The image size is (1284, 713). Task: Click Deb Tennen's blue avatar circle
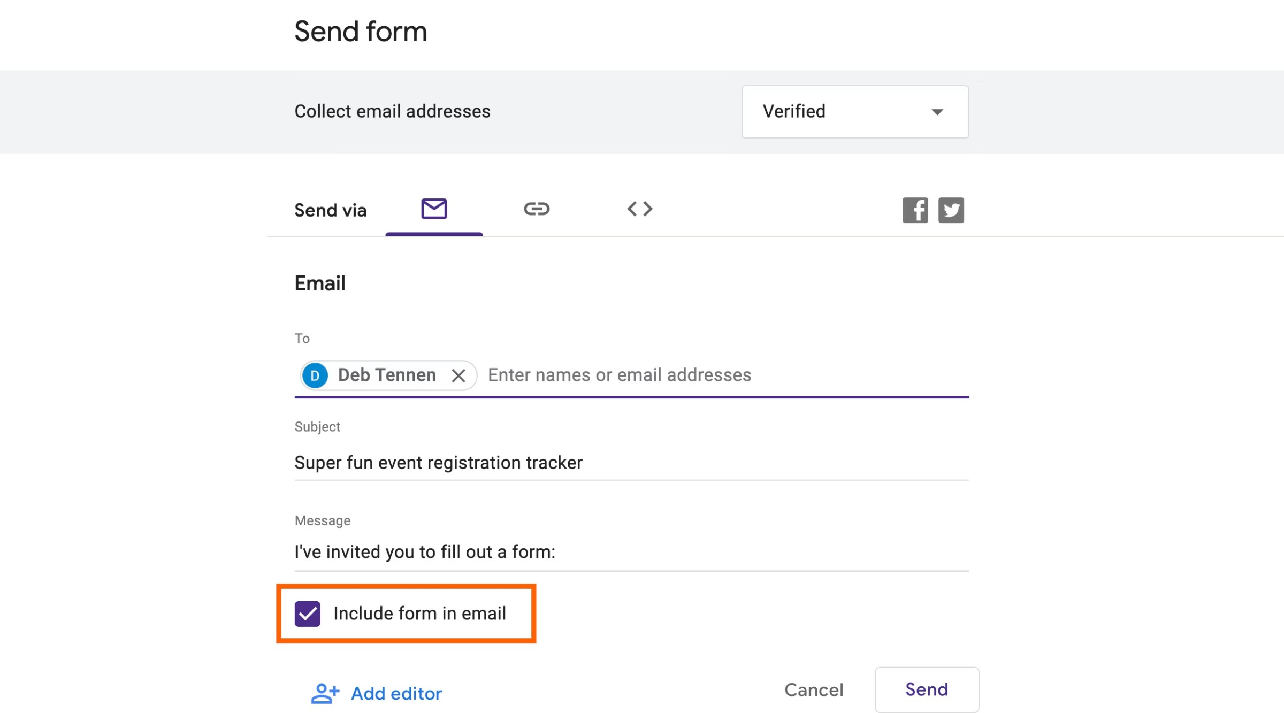(315, 375)
